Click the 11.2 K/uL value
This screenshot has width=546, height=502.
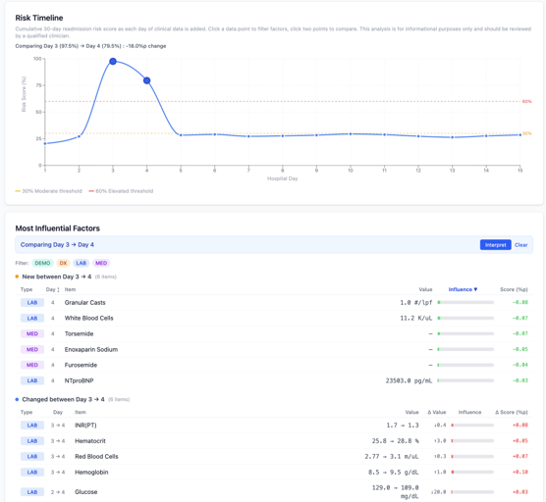pyautogui.click(x=415, y=318)
